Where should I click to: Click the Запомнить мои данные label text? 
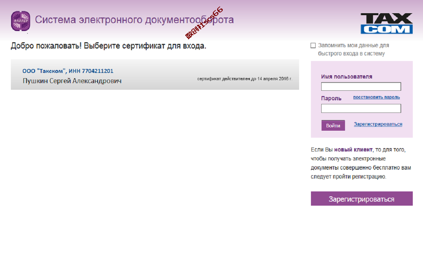pyautogui.click(x=354, y=49)
